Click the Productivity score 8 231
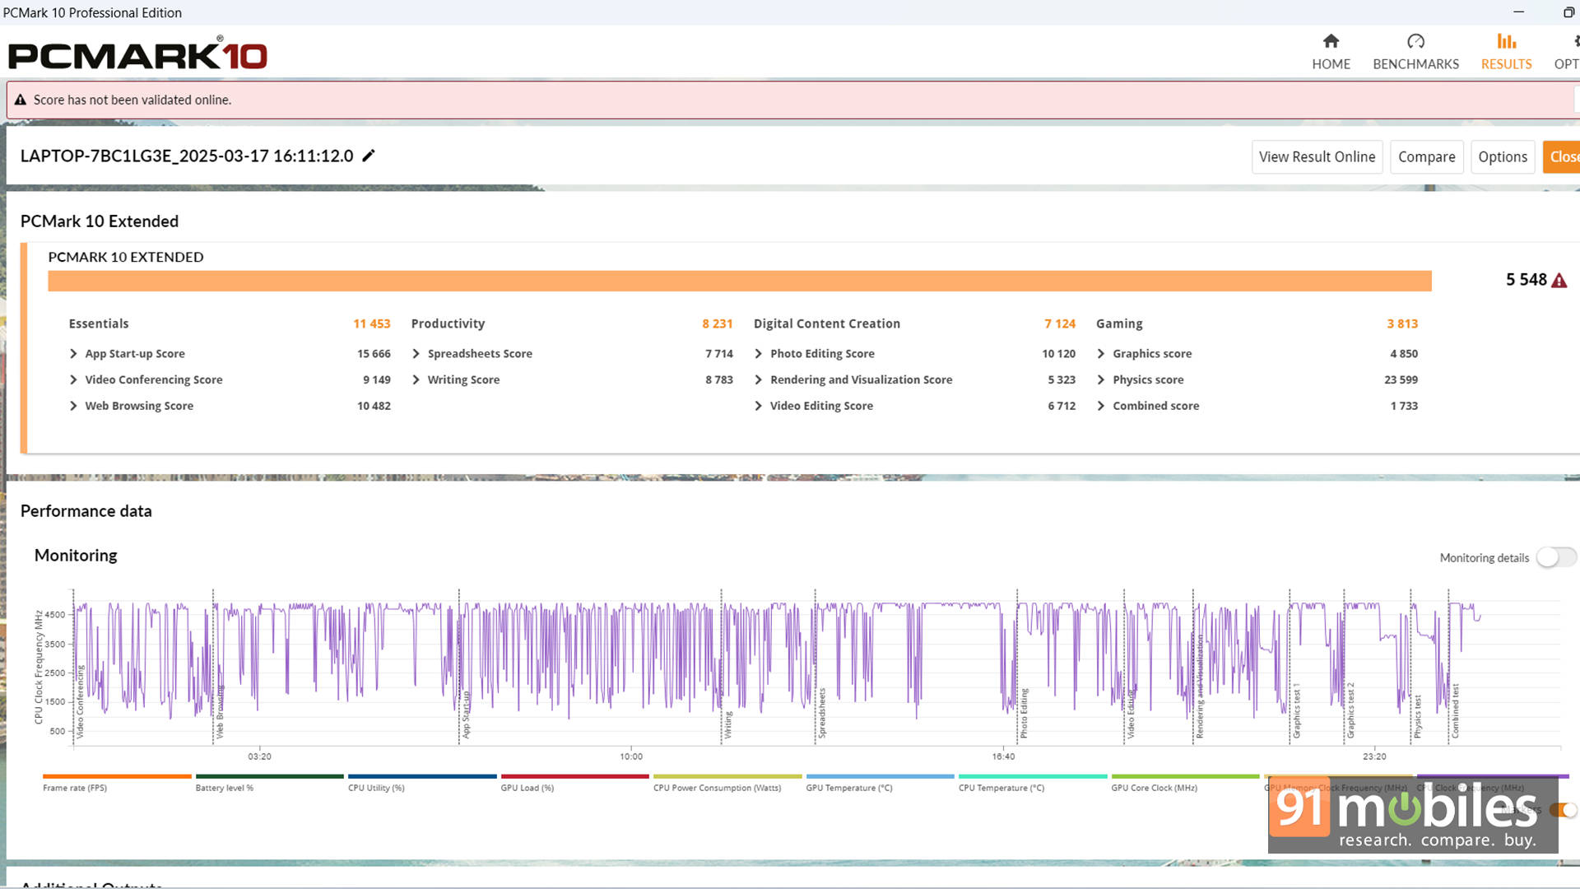1580x889 pixels. (717, 323)
